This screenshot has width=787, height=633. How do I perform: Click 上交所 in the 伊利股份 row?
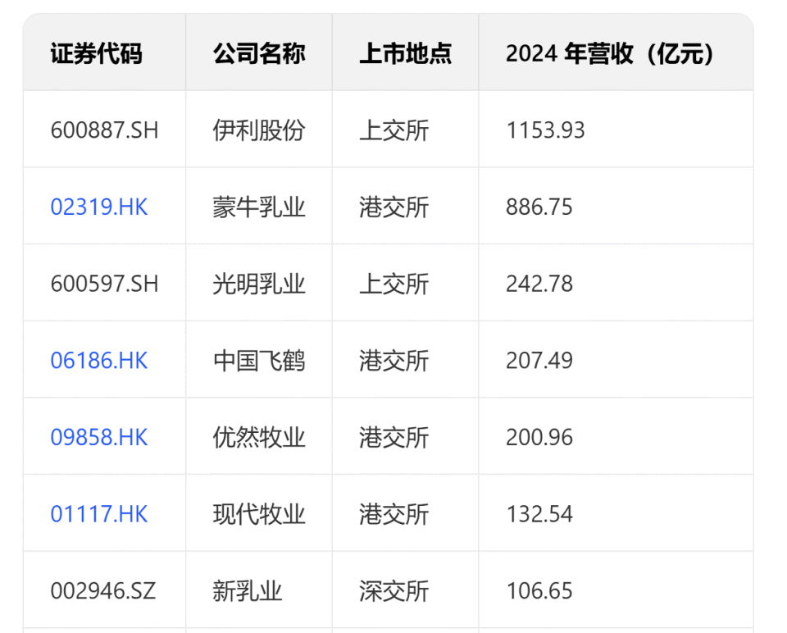[x=394, y=130]
